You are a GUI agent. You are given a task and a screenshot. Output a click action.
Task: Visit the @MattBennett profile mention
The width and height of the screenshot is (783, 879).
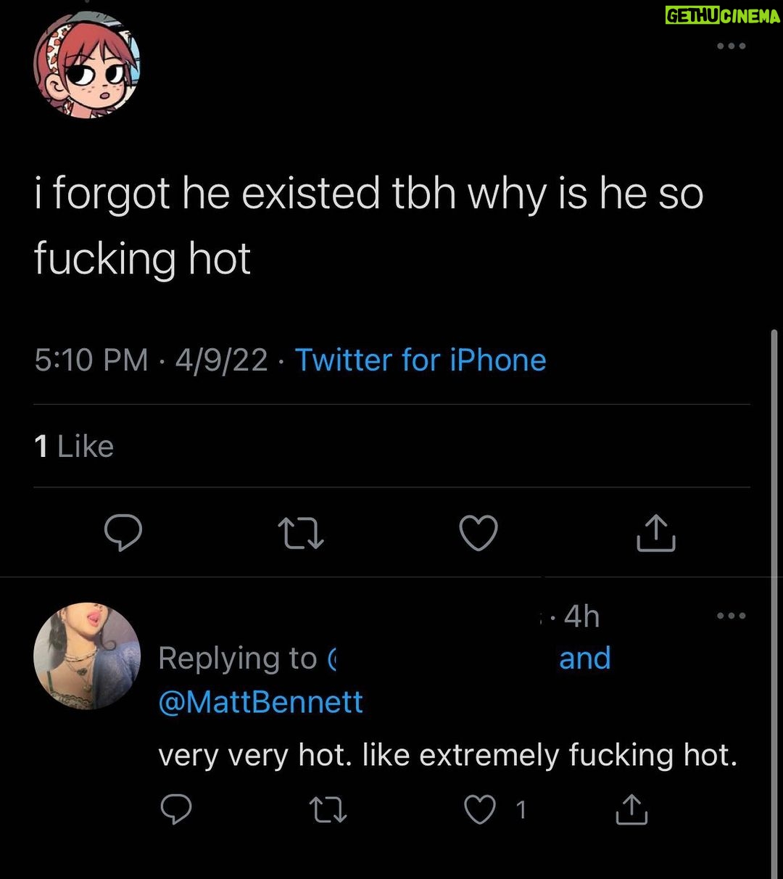260,702
